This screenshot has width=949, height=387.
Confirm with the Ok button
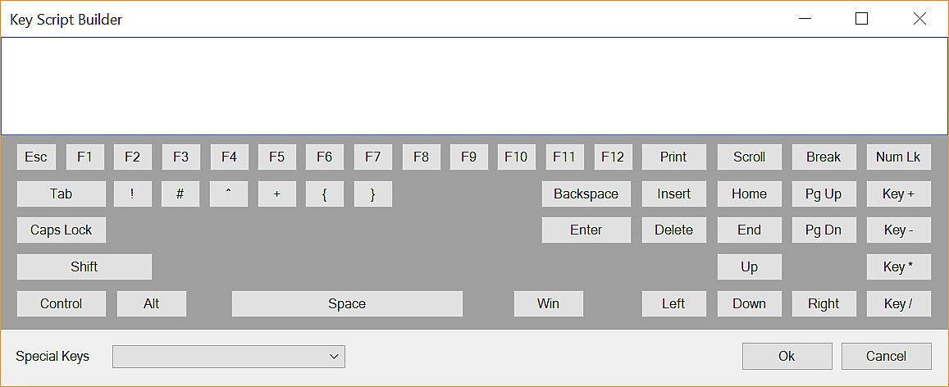(787, 357)
